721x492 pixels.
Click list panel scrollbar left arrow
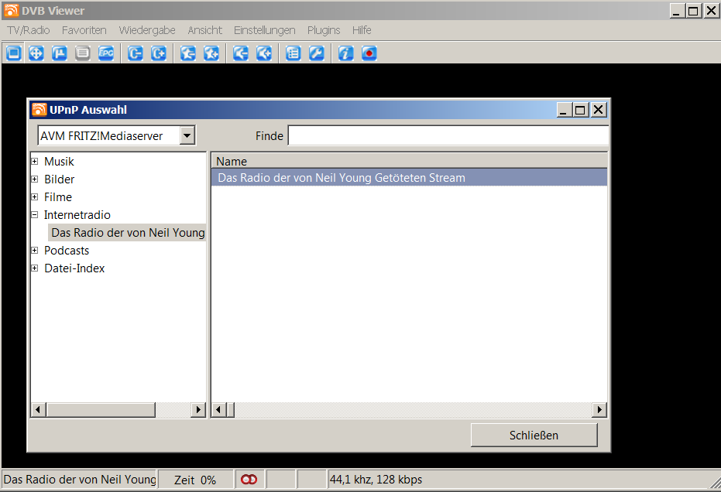pos(218,409)
